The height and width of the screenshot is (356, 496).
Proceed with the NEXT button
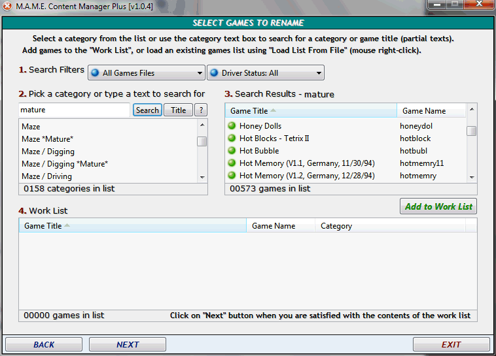click(x=128, y=344)
